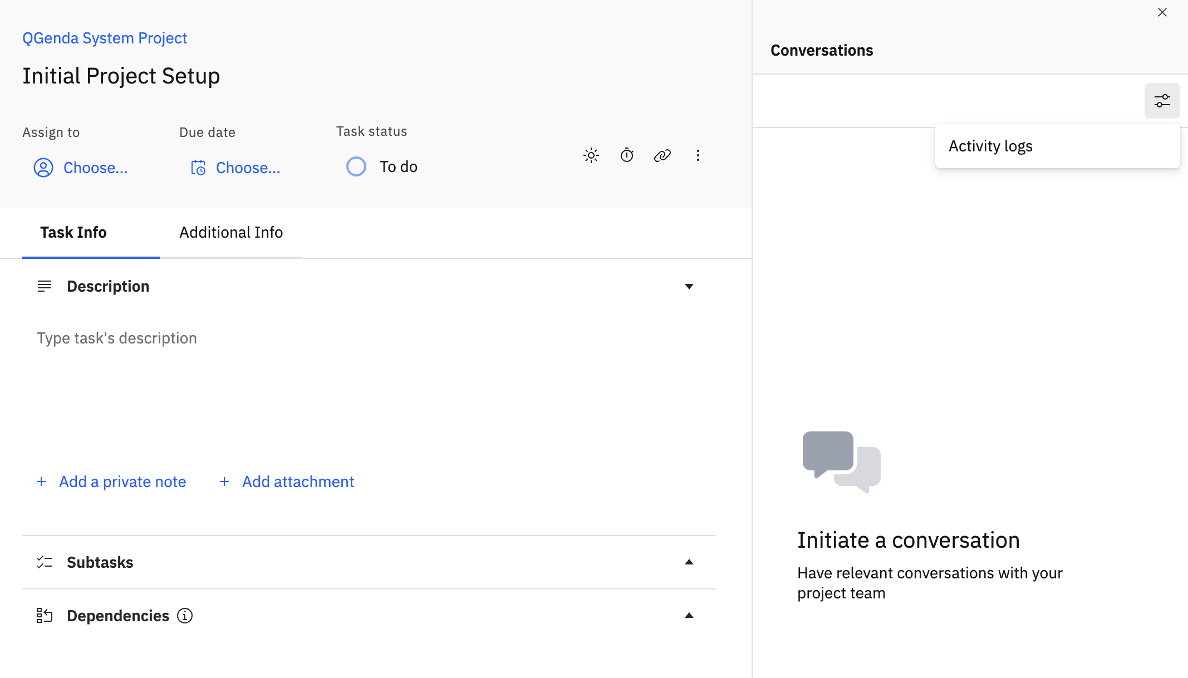This screenshot has height=678, width=1188.
Task: Click the sun-shaped icon in task header
Action: (591, 155)
